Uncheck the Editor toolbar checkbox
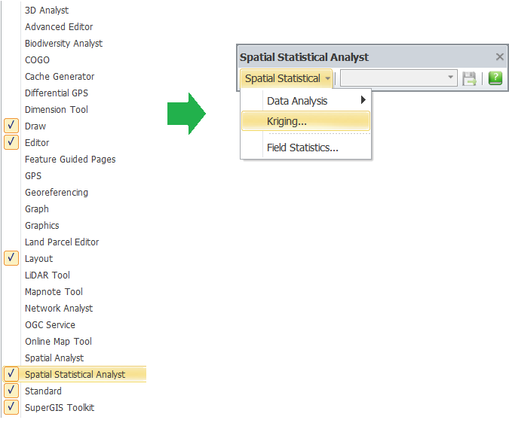509x426 pixels. point(11,142)
